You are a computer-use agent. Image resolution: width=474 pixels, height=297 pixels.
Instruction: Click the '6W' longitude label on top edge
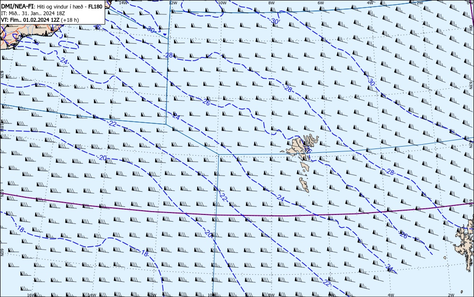point(321,3)
